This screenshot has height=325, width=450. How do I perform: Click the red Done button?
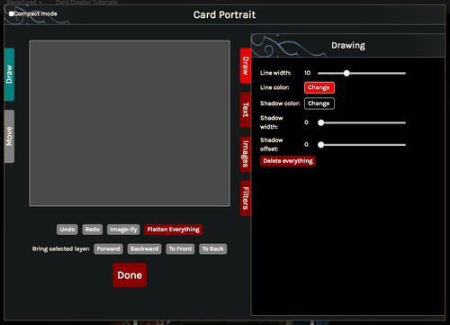click(x=130, y=275)
